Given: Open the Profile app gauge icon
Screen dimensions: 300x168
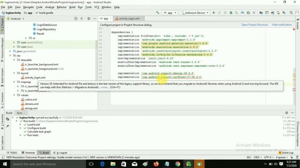Looking at the screenshot, I should pyautogui.click(x=242, y=13).
